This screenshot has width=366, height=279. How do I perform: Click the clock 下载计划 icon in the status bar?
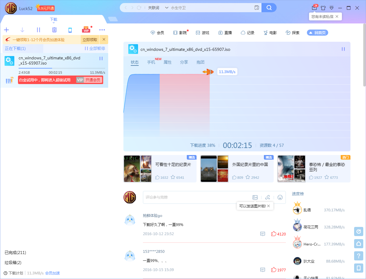[5, 273]
